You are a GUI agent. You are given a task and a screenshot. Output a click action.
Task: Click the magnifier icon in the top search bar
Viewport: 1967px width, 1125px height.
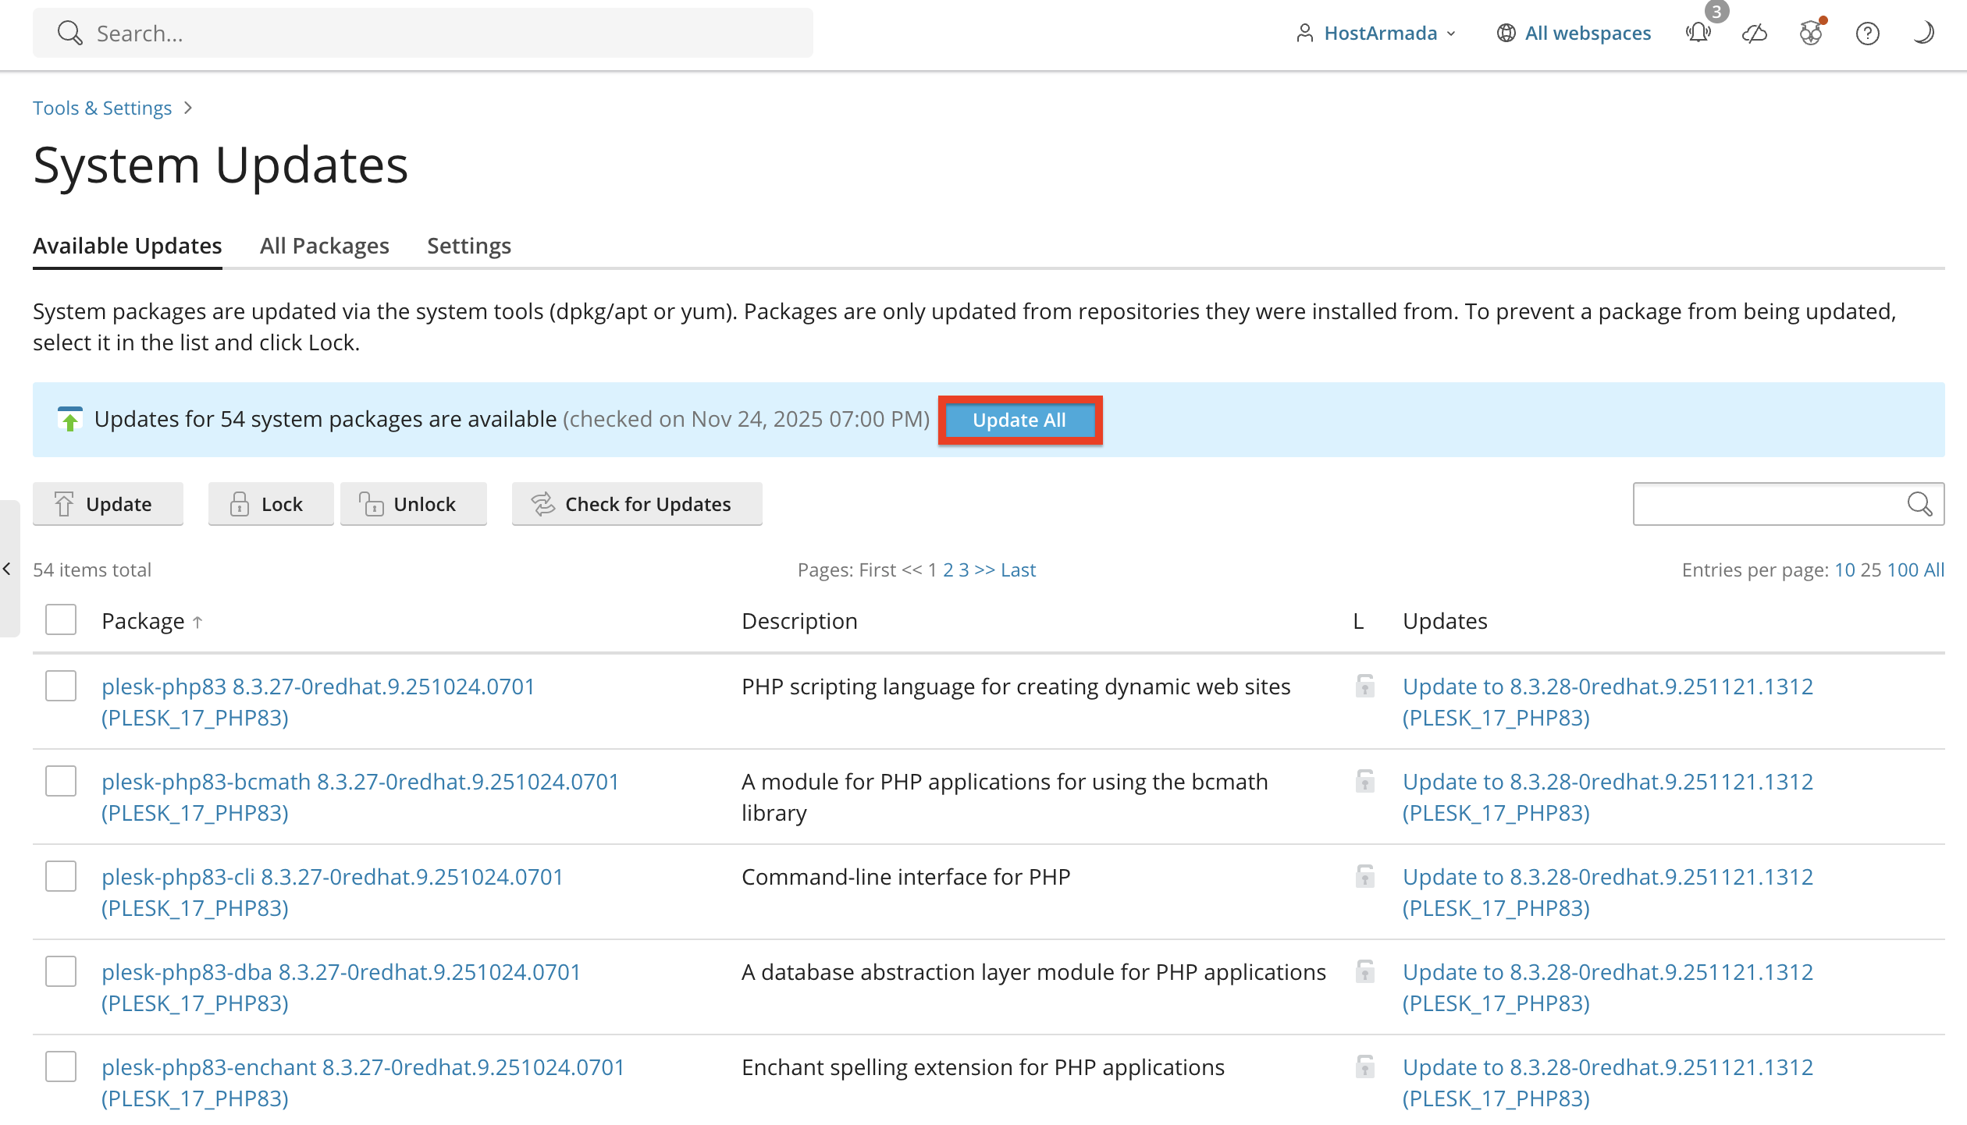69,33
